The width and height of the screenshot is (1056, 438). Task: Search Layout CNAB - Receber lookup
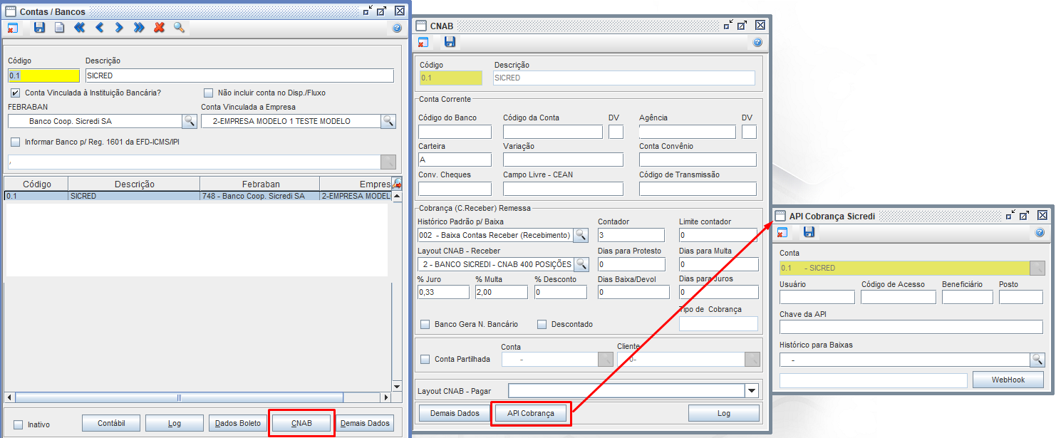click(581, 264)
